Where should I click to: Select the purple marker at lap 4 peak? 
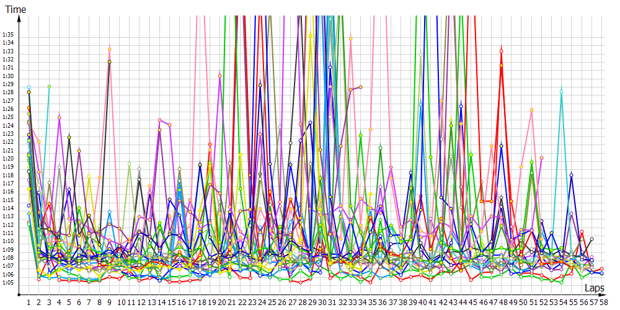[60, 117]
